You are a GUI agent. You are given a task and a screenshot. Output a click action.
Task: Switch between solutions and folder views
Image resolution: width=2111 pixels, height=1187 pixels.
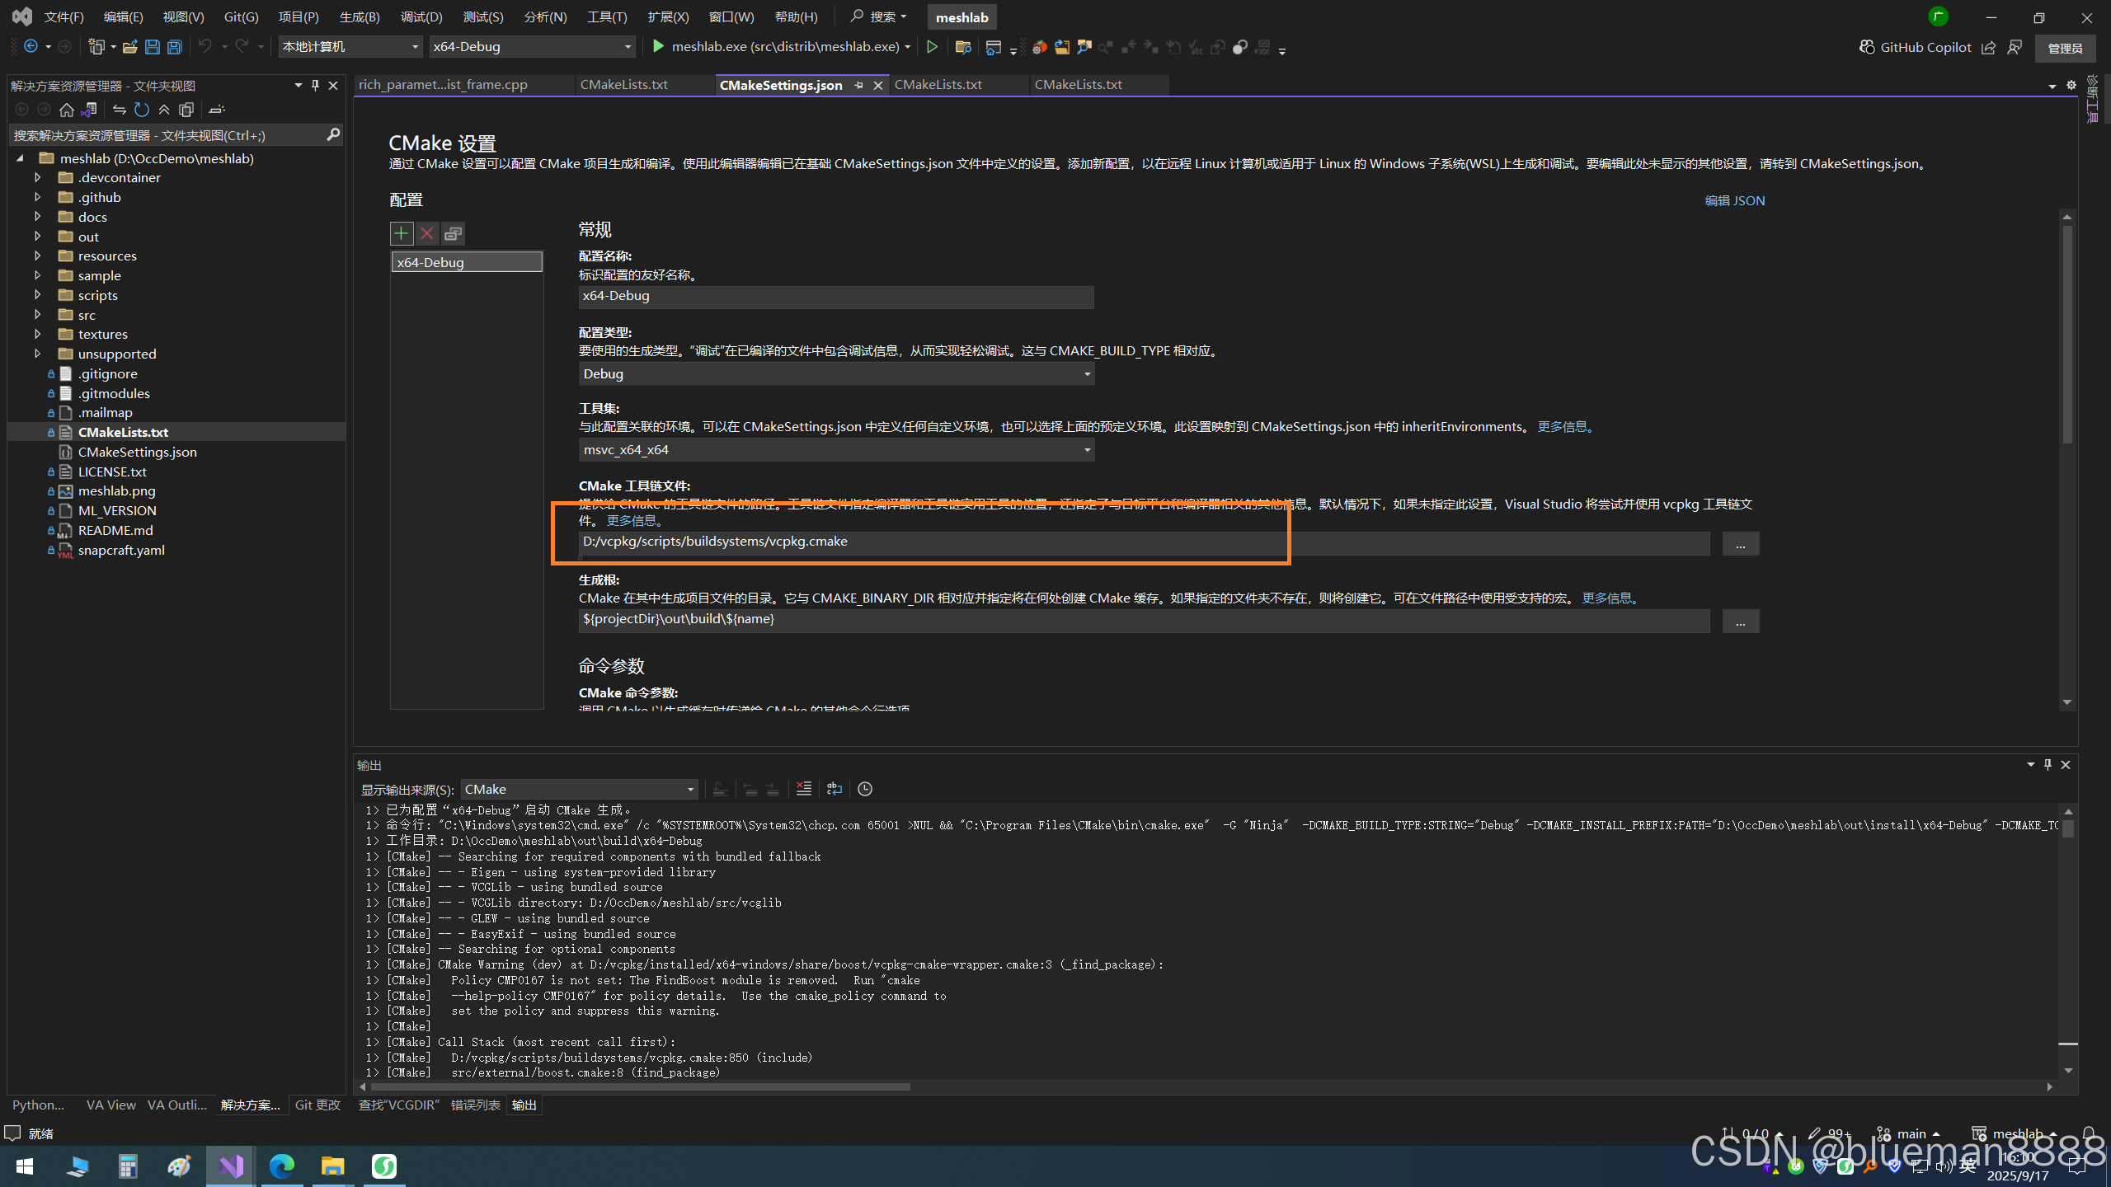coord(89,110)
